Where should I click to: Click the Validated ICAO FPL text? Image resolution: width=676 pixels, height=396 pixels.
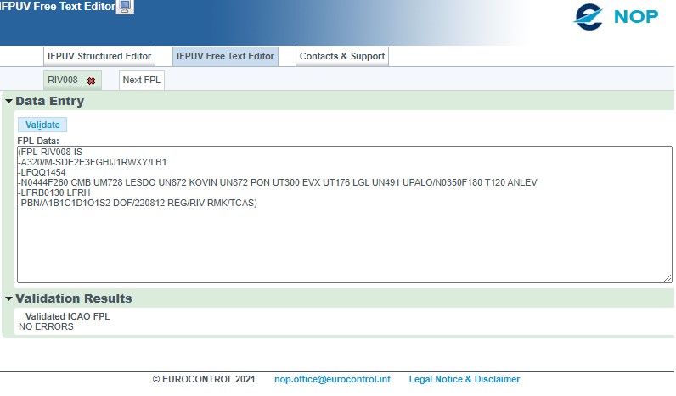point(68,316)
